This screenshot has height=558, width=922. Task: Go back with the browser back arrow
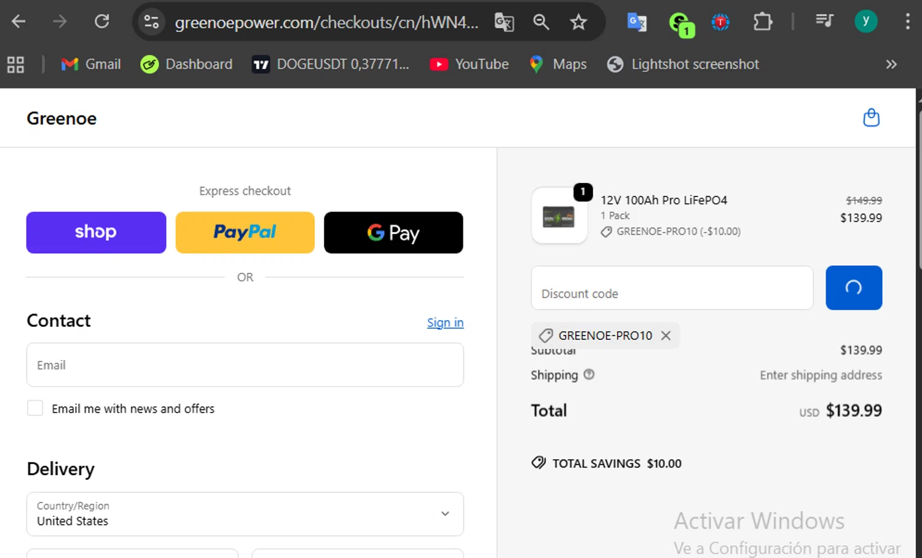tap(18, 22)
